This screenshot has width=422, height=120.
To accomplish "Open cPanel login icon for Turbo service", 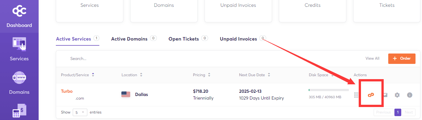I will pyautogui.click(x=371, y=95).
